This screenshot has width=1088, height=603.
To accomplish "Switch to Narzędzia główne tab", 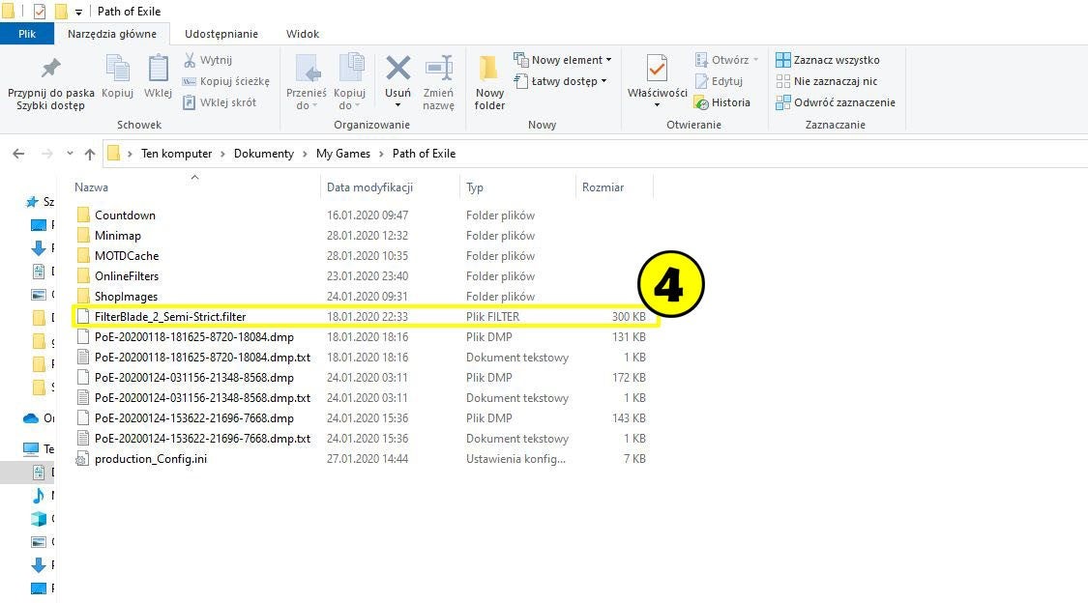I will coord(112,33).
